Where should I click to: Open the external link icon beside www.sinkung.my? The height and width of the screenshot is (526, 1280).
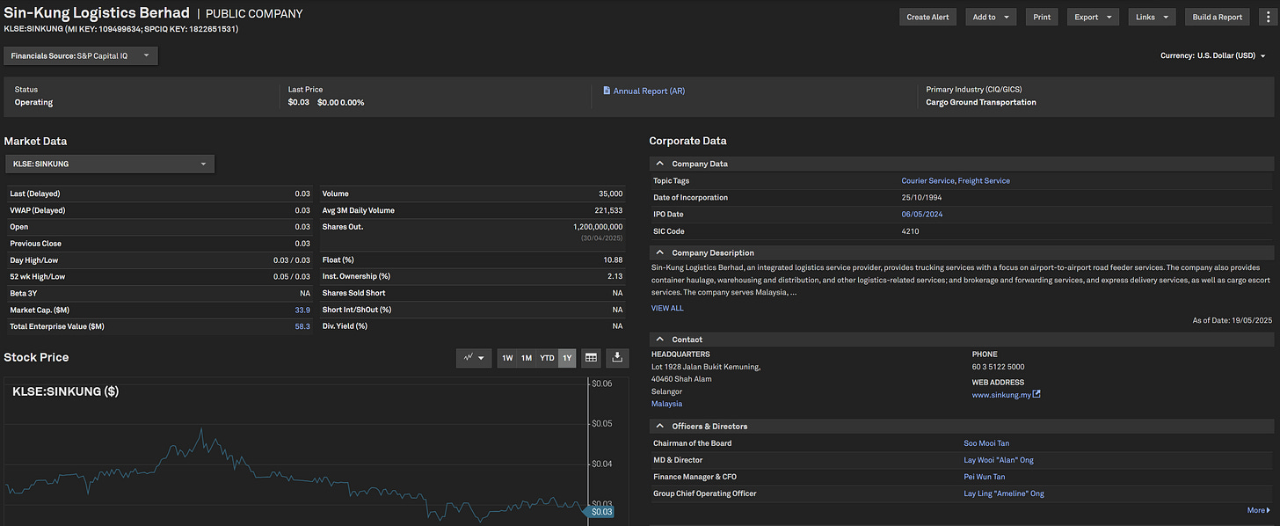point(1036,395)
